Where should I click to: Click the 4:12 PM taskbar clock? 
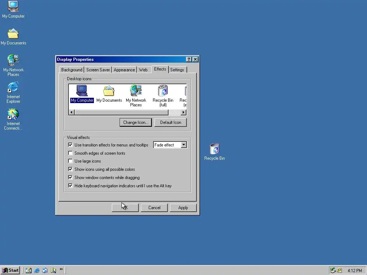[354, 271]
